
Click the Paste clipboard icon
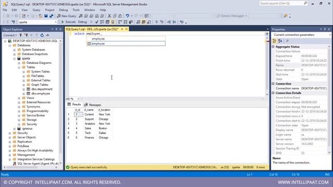[120, 16]
